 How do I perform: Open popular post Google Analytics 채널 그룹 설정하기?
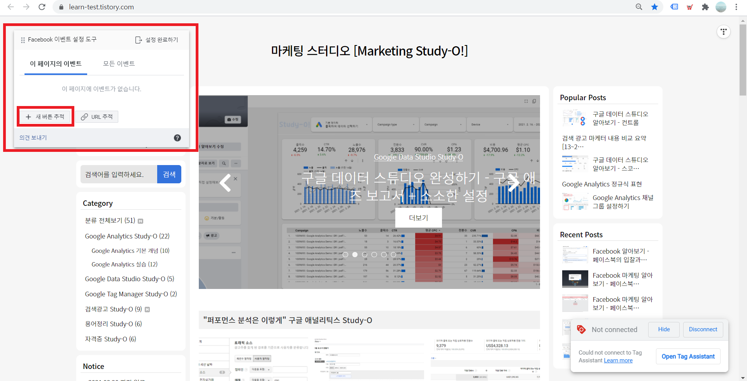coord(623,202)
